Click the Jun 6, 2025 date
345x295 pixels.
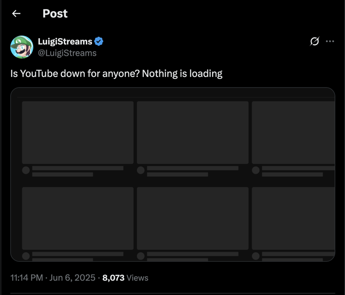pyautogui.click(x=72, y=277)
